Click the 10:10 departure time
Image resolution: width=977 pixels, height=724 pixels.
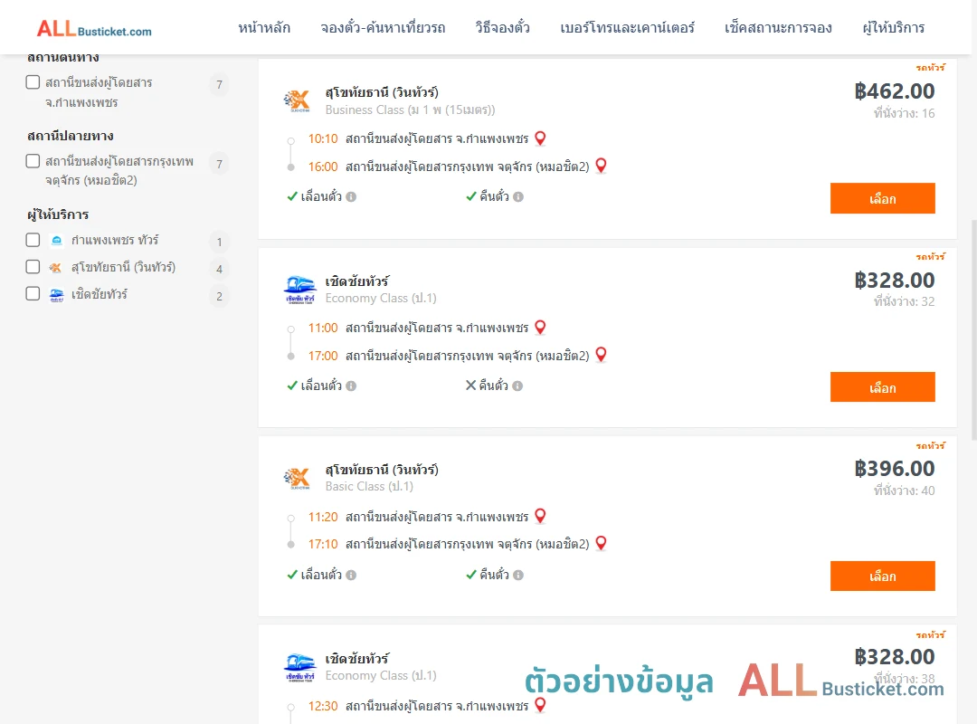[323, 138]
